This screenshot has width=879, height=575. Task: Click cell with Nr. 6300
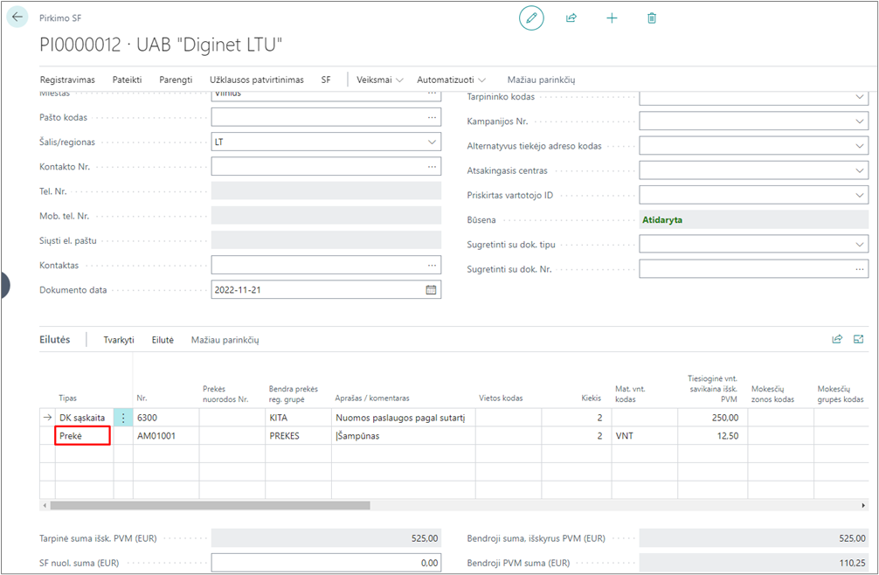[x=166, y=418]
